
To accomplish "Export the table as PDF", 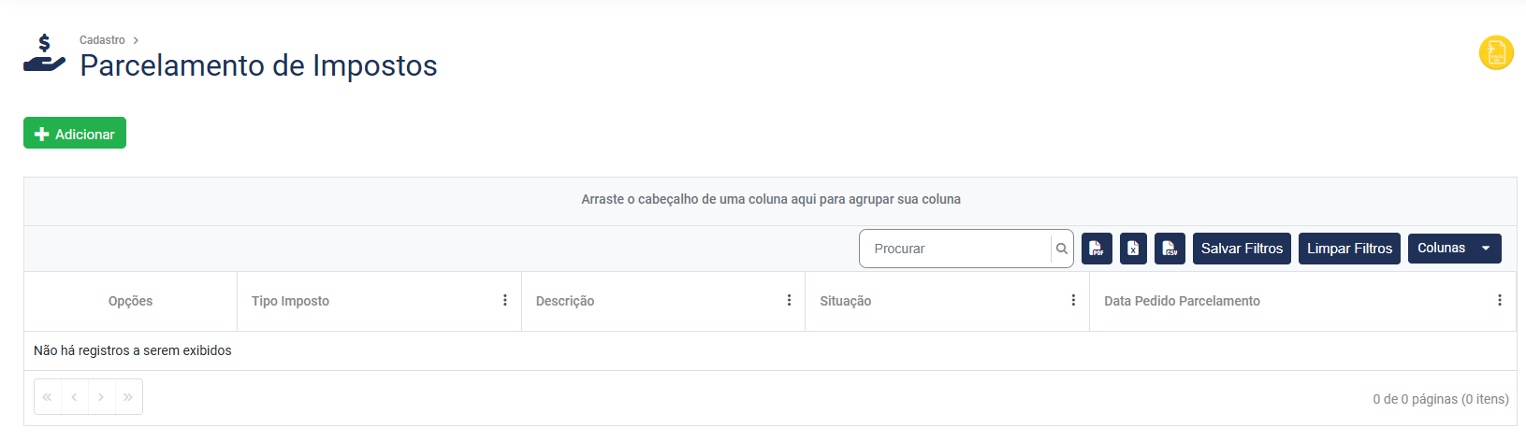I will coord(1097,249).
